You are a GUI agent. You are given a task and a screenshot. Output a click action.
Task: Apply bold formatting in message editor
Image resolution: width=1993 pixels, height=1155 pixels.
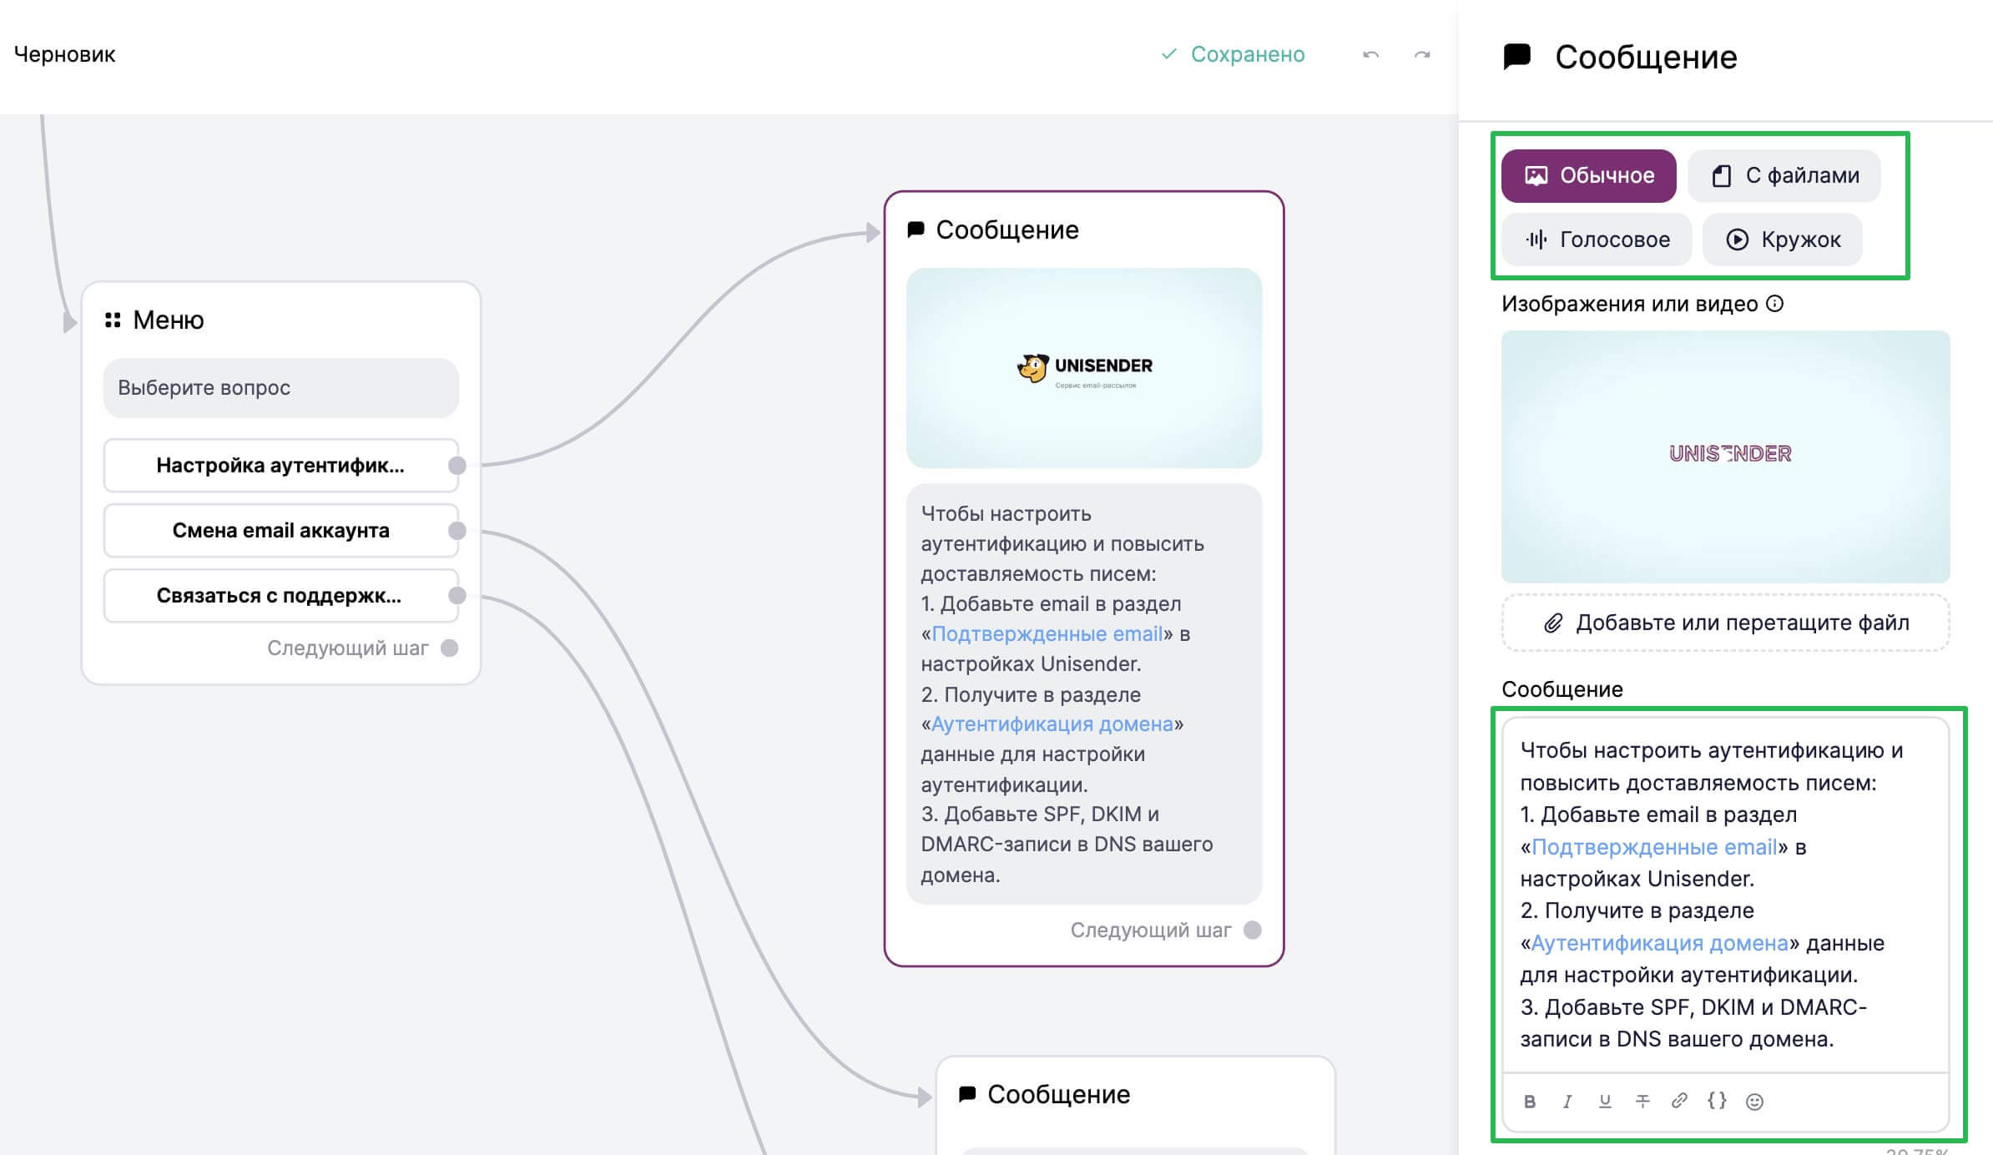(x=1529, y=1102)
